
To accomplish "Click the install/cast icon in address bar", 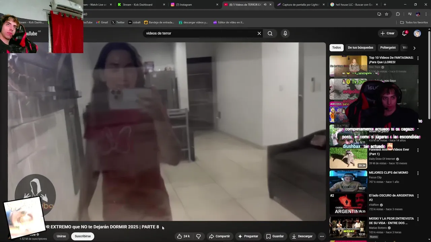I will tap(379, 14).
